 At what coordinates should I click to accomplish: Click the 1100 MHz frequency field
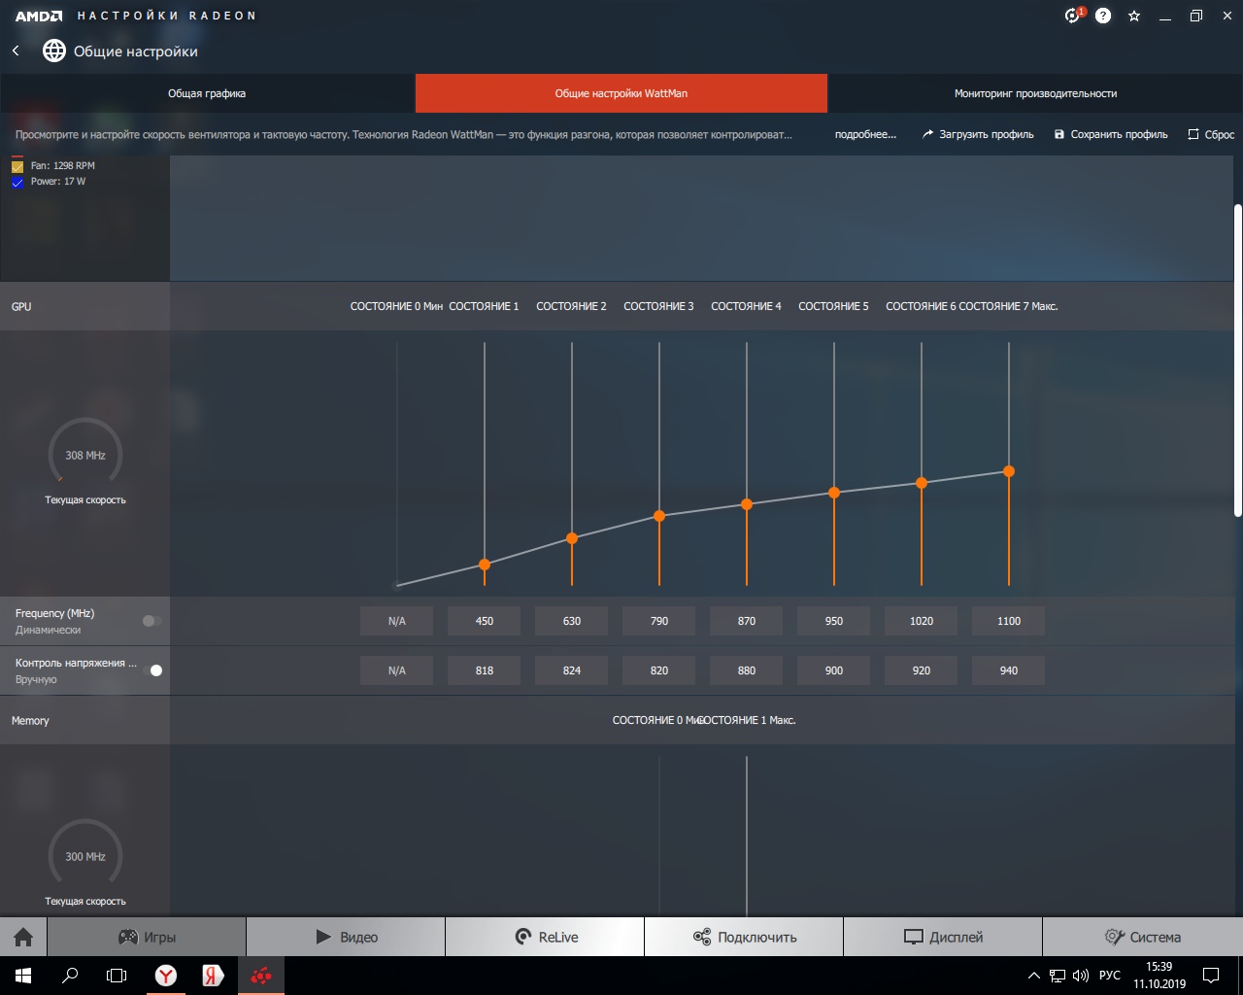[x=1009, y=621]
